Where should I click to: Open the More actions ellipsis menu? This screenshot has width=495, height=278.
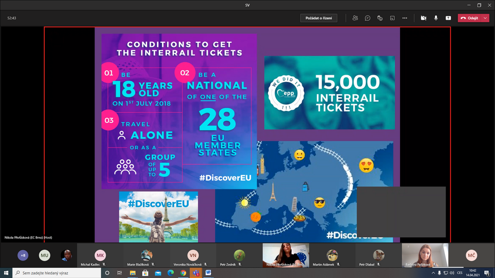pyautogui.click(x=405, y=18)
